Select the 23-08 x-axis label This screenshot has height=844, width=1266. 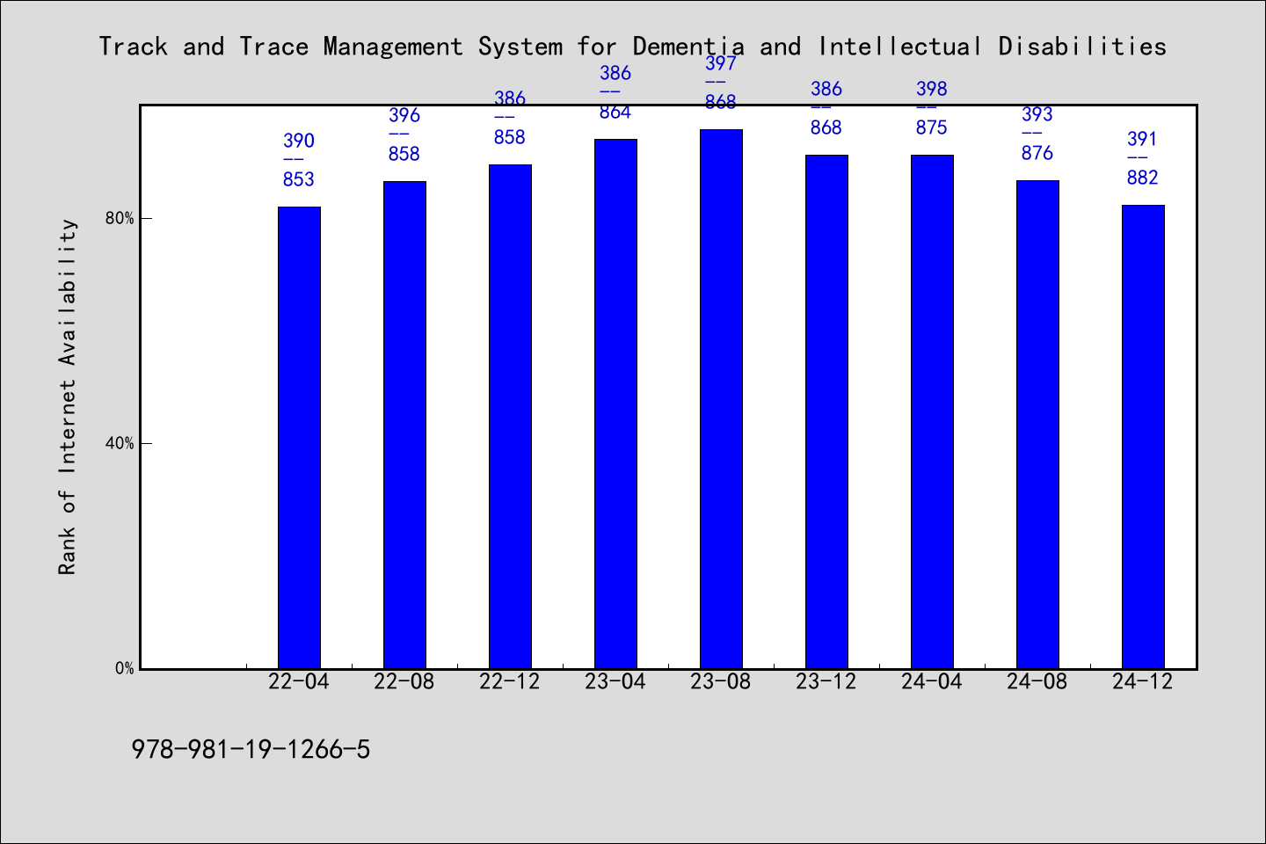tap(721, 681)
